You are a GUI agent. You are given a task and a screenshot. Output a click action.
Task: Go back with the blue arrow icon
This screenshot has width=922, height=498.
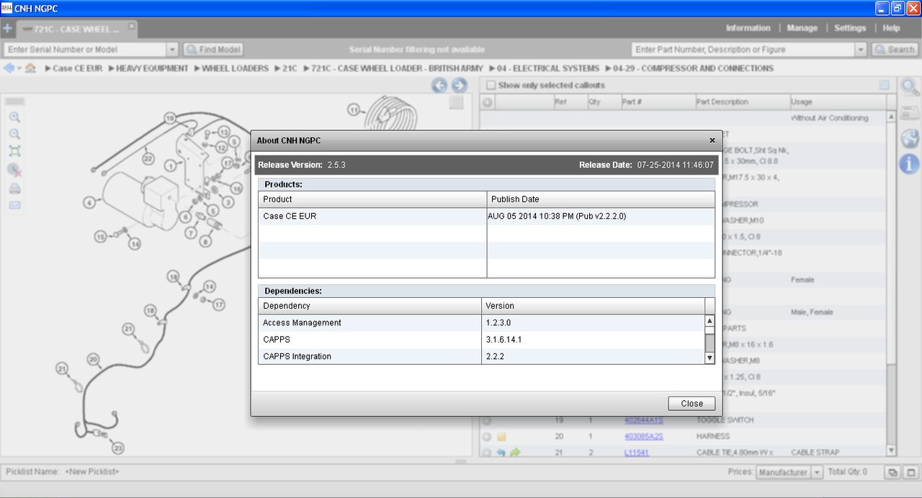point(9,68)
